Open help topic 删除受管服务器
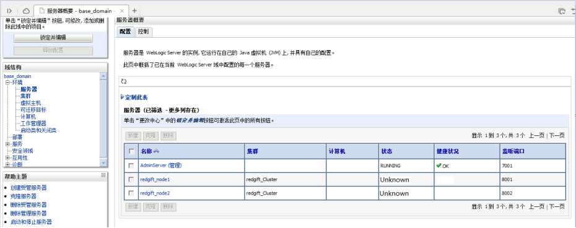 (28, 205)
